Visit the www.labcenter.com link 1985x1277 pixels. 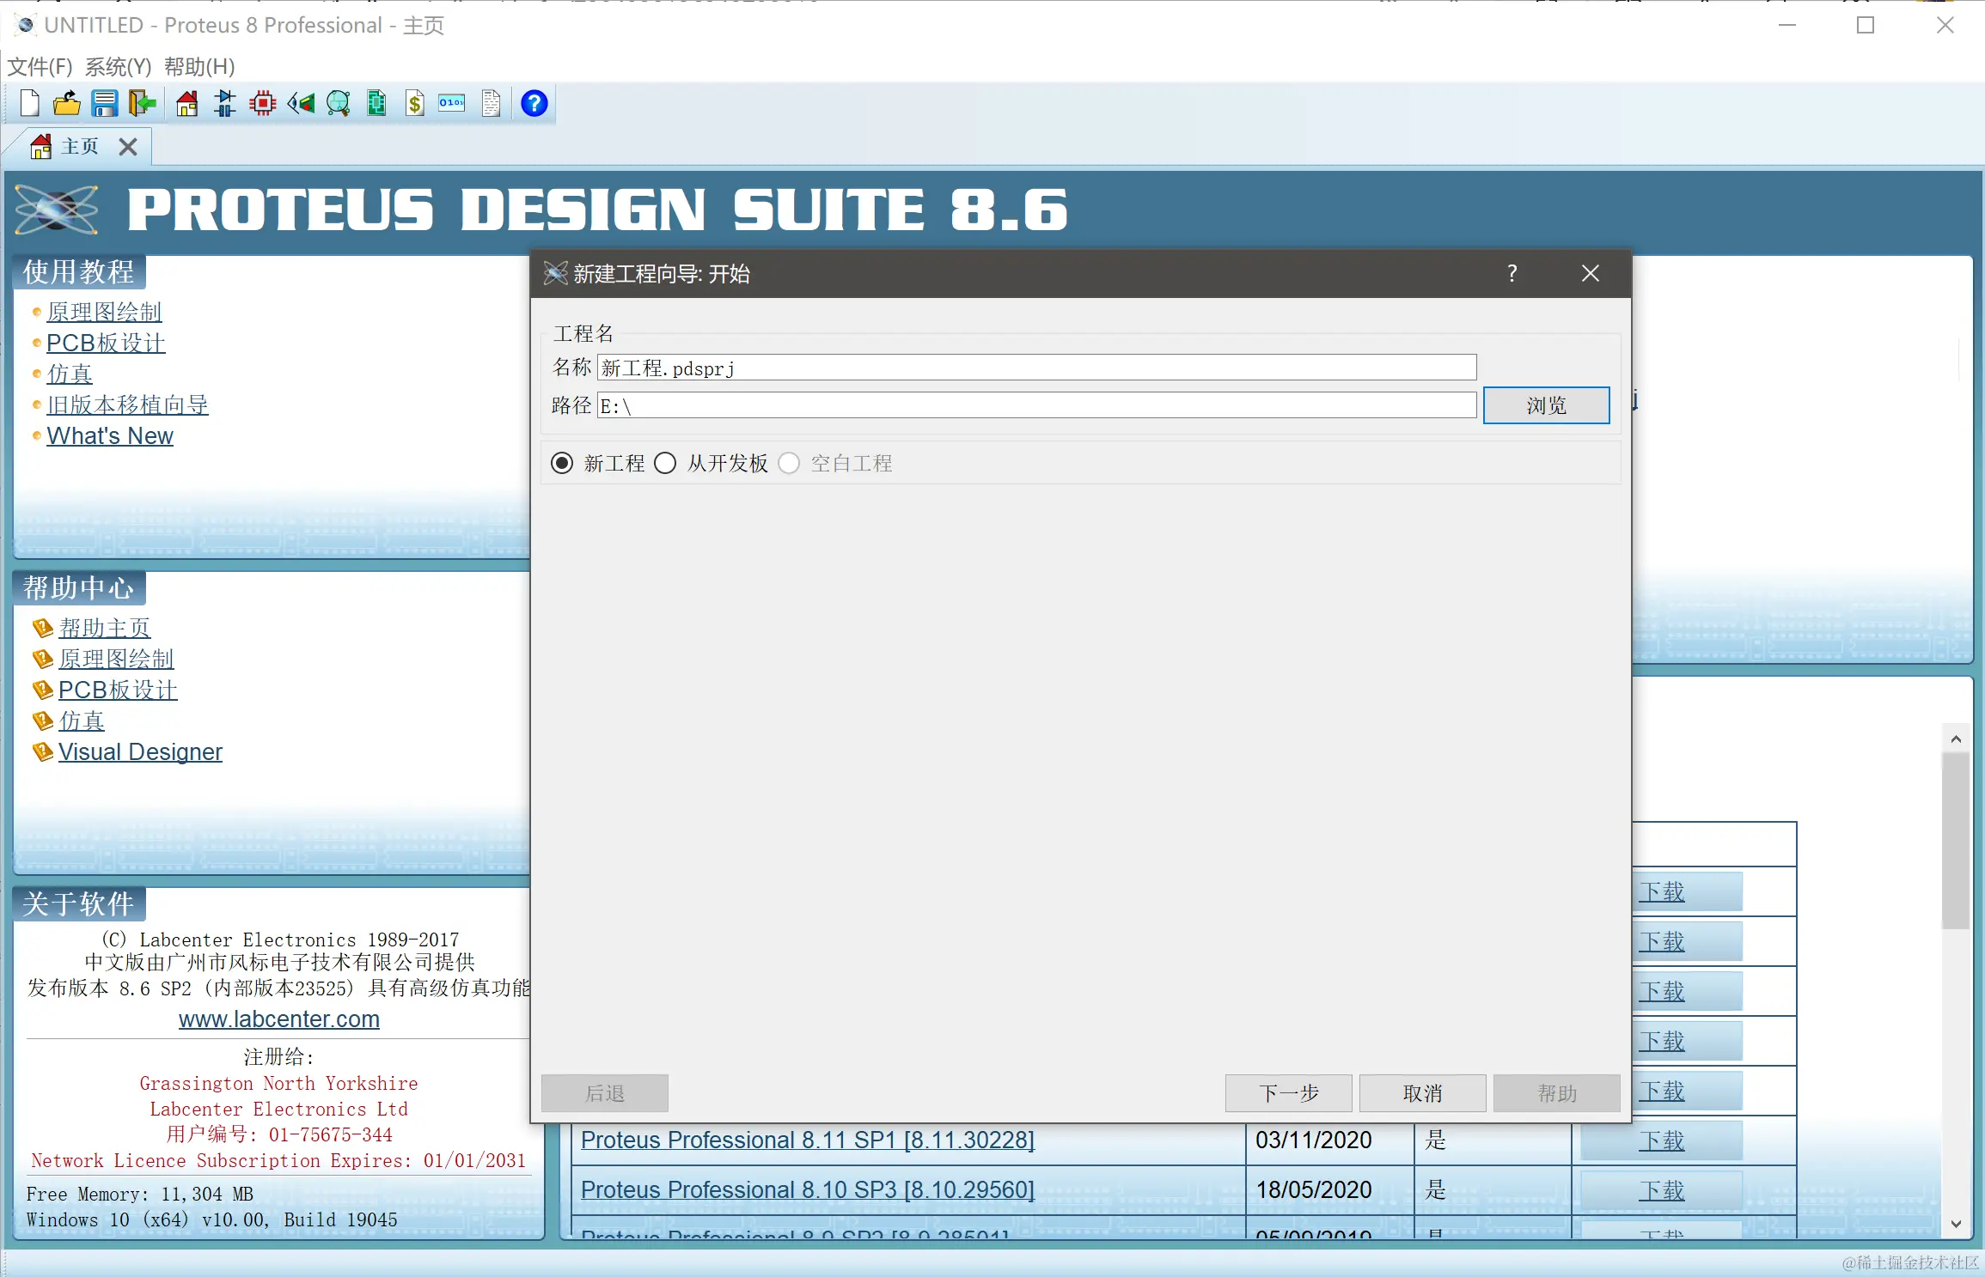(279, 1019)
